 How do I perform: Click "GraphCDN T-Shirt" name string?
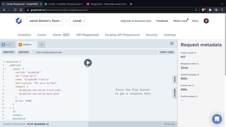[37, 79]
